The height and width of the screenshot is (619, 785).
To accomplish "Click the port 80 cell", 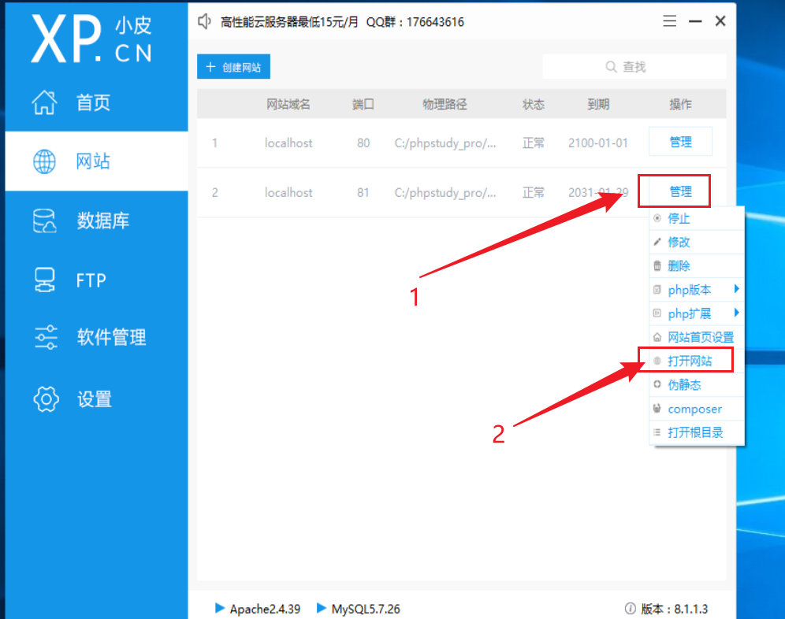I will (363, 143).
